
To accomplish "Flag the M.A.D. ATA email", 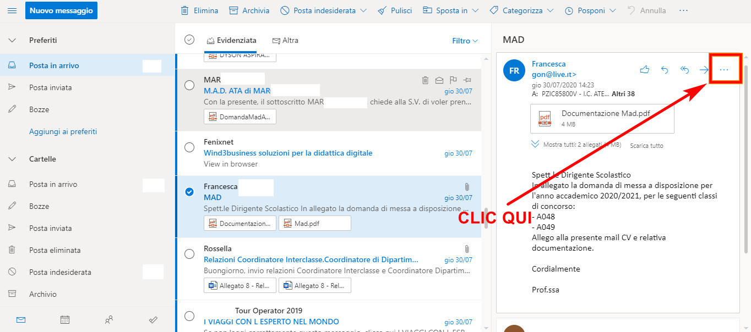I will 453,80.
